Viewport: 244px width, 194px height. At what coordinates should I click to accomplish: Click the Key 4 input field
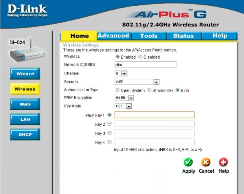pos(154,142)
